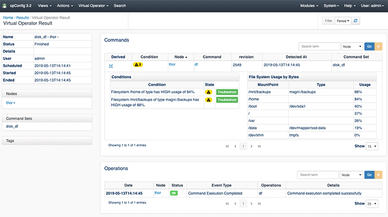The image size is (388, 217).
Task: Go to previous page in Operations pagination
Action: 236,204
